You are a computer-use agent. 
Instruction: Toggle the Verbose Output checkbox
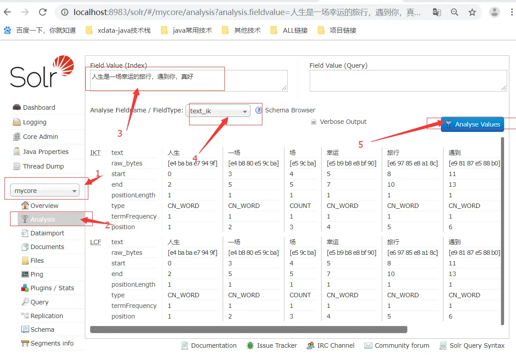click(x=314, y=122)
